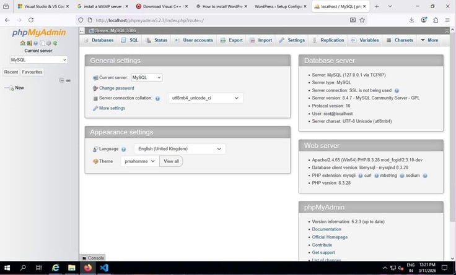Image resolution: width=456 pixels, height=275 pixels.
Task: Switch to the WordPress Setup Configuration browser tab
Action: tap(278, 6)
